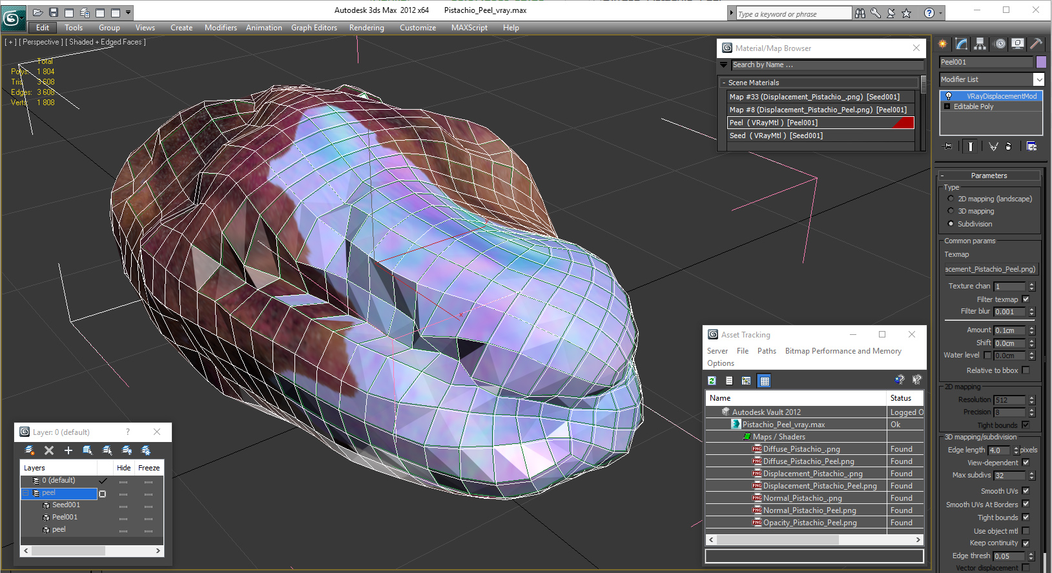Open Help dropdown arrow beside question mark

pos(940,13)
